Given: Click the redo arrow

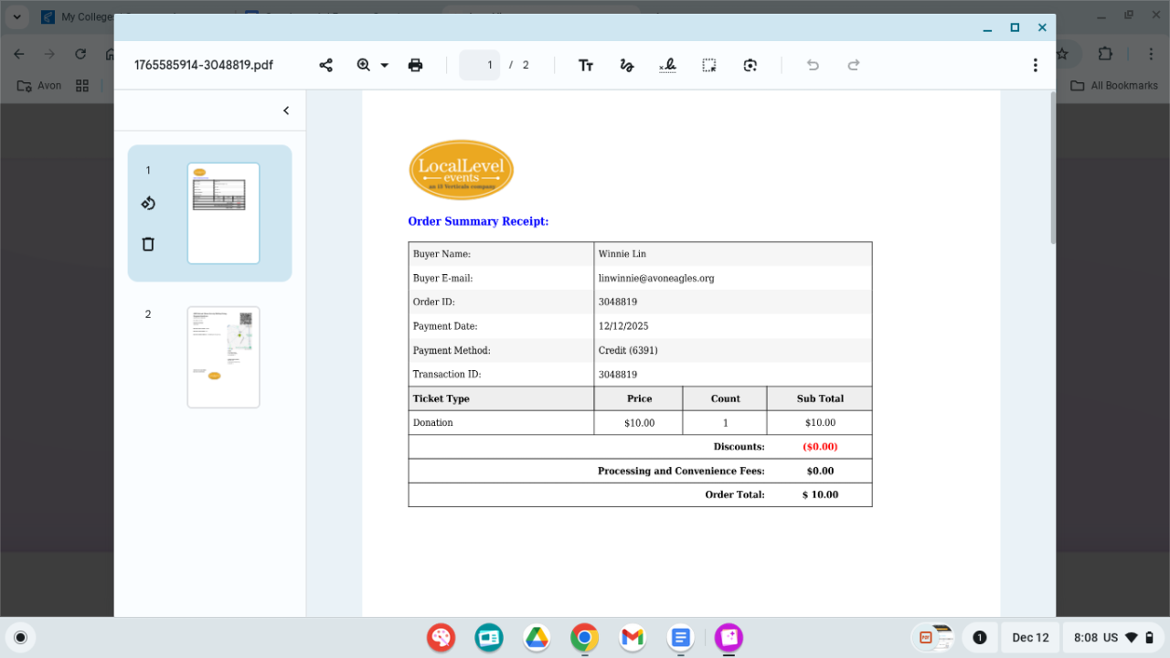Looking at the screenshot, I should tap(854, 65).
